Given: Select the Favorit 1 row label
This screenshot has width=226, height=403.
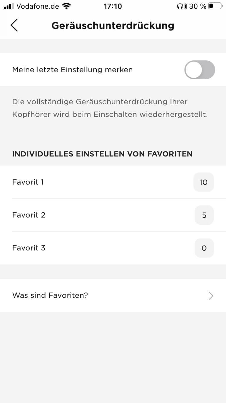Looking at the screenshot, I should [28, 182].
